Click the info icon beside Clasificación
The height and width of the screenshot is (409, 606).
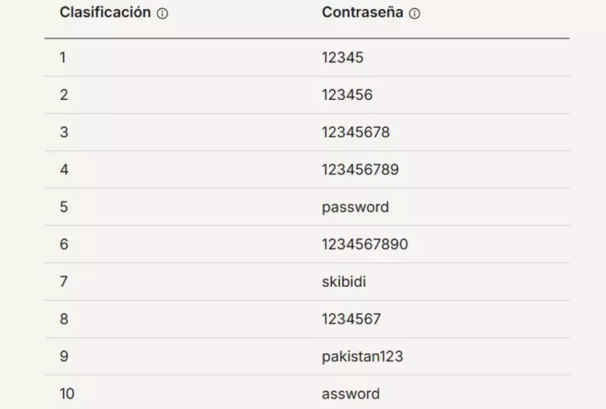[x=162, y=14]
